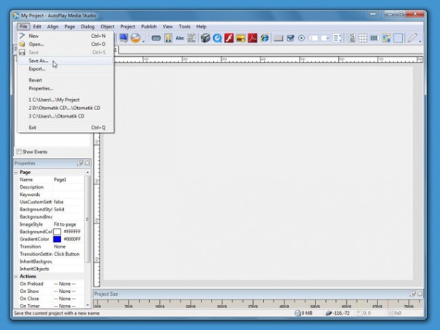Toggle the Show Events checkbox
This screenshot has height=330, width=440.
pos(19,152)
